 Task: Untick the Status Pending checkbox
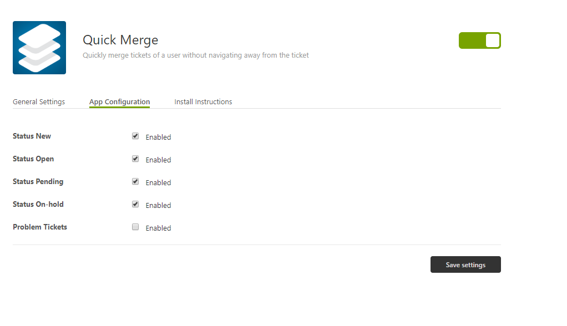[x=135, y=181]
